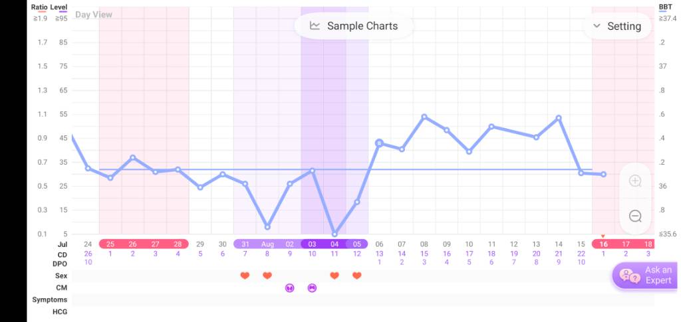
Task: Toggle the Level axis legend
Action: (x=59, y=7)
